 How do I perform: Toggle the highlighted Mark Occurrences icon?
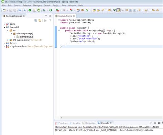(x=118, y=10)
